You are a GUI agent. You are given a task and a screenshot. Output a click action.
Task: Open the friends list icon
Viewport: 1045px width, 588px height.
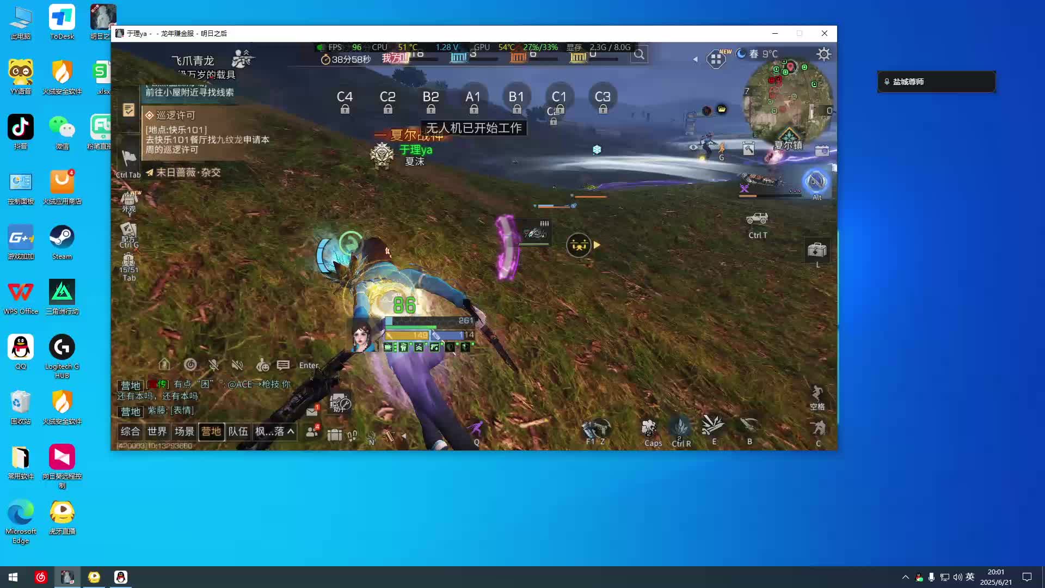(312, 432)
